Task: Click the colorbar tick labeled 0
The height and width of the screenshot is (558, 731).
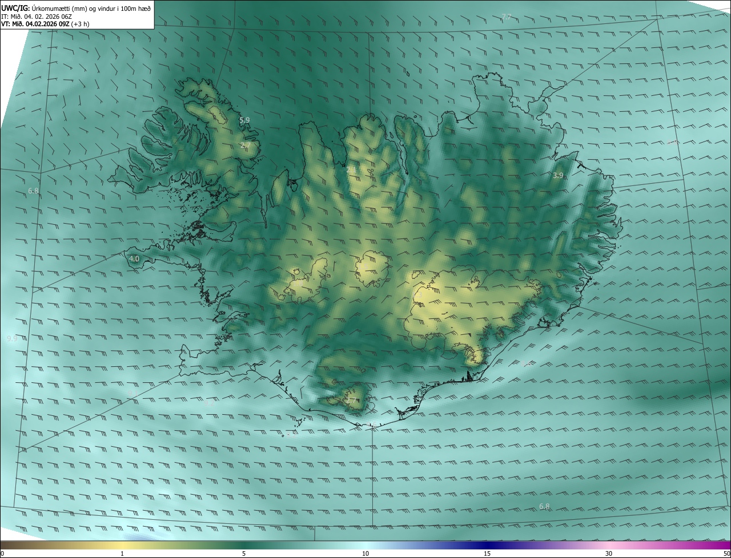Action: click(2, 553)
